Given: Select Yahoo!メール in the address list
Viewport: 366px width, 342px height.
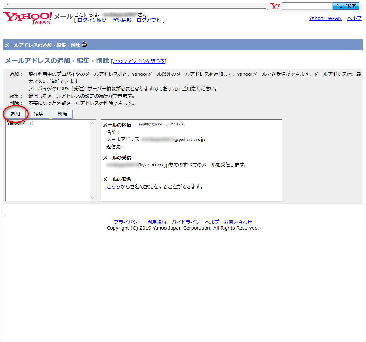Looking at the screenshot, I should click(21, 123).
